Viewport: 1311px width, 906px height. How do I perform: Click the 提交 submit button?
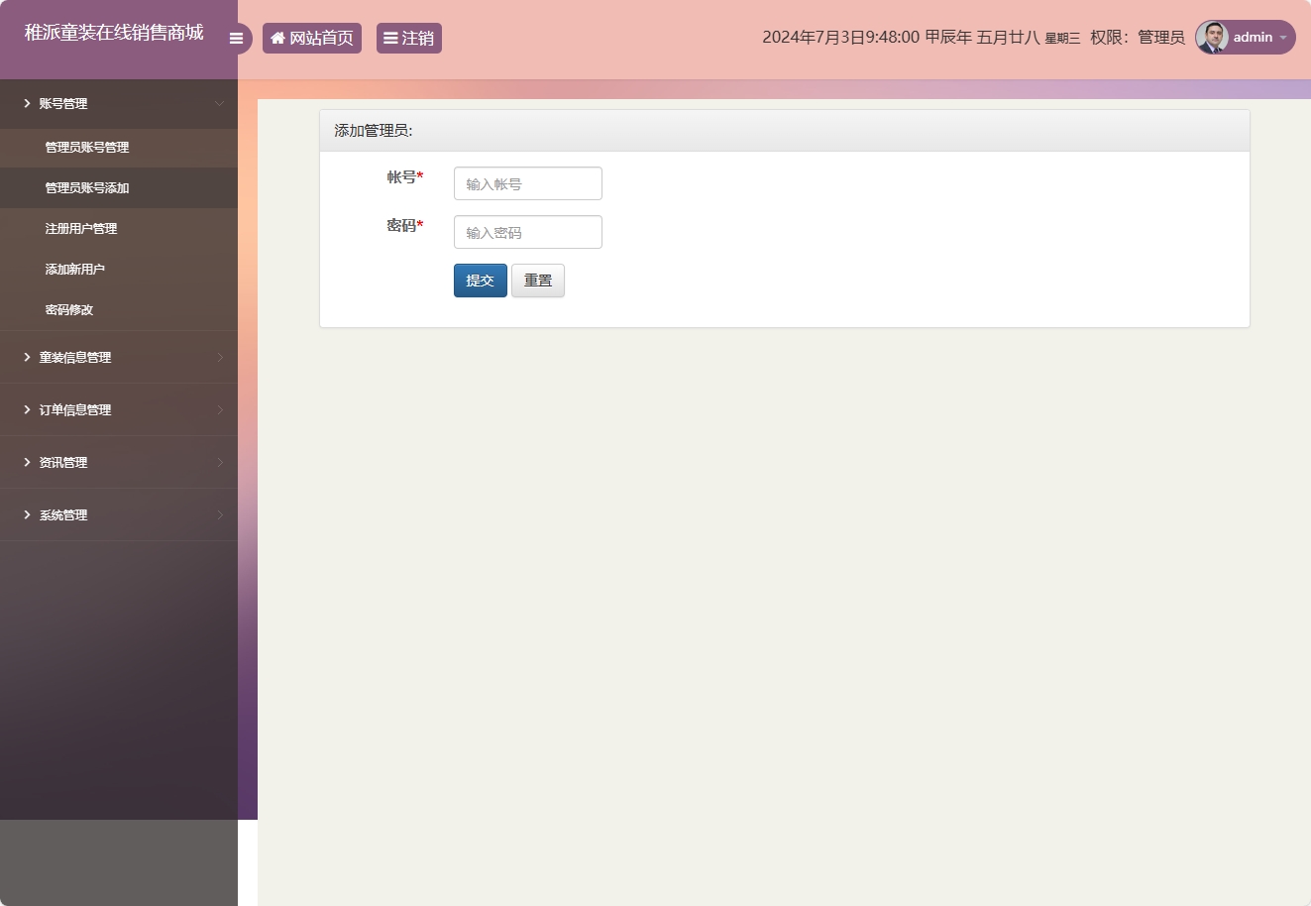click(480, 281)
